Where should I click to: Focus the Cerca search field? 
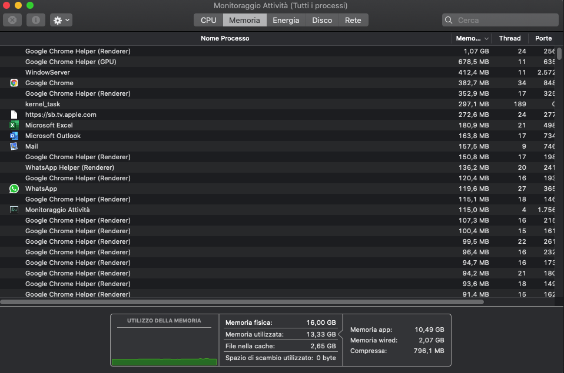click(x=500, y=20)
